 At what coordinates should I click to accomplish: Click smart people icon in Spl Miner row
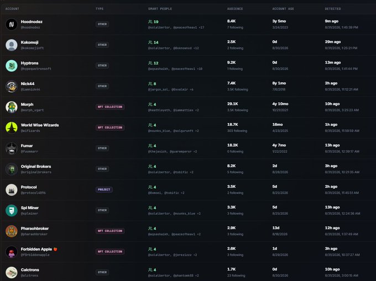[x=150, y=208]
